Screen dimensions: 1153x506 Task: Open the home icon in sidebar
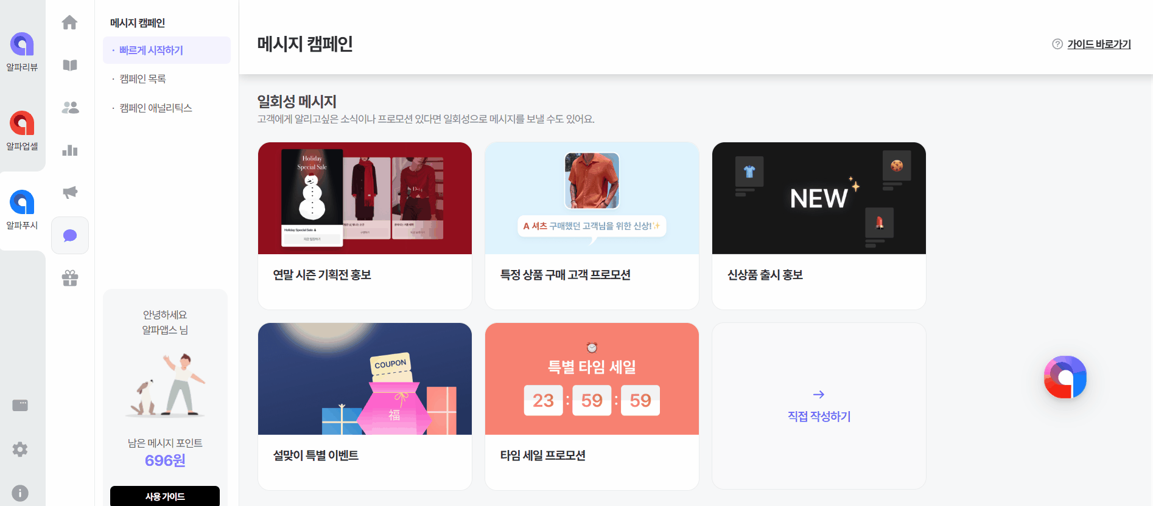pyautogui.click(x=70, y=23)
